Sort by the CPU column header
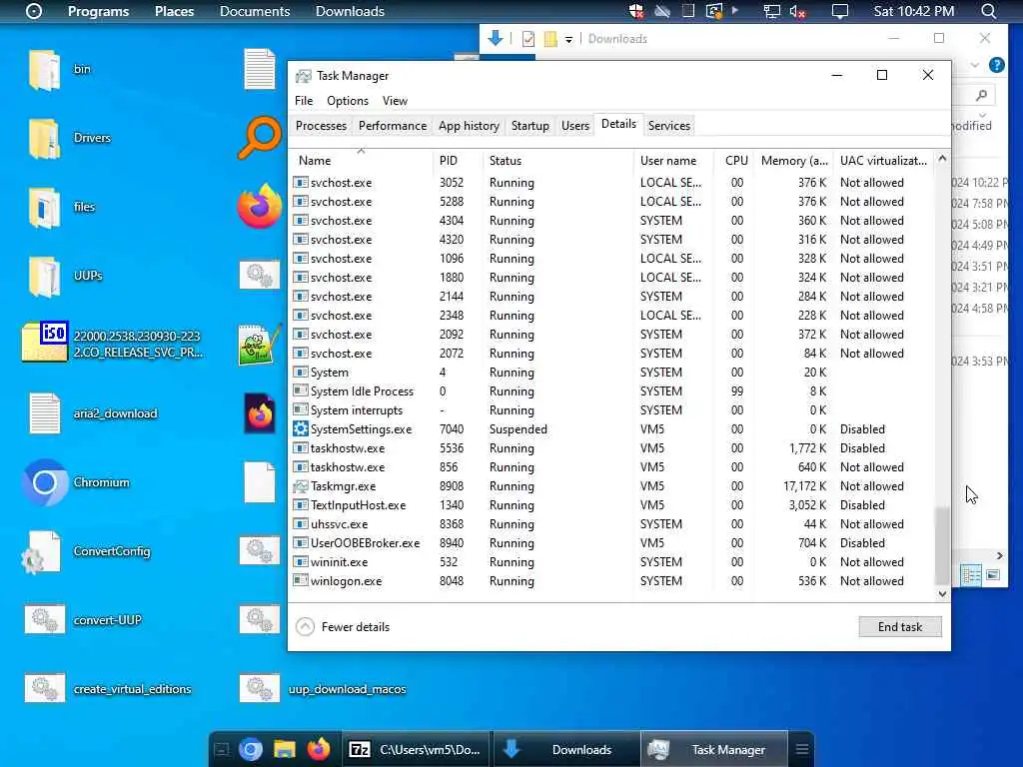 [736, 161]
